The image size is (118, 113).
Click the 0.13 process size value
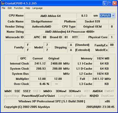84,16
